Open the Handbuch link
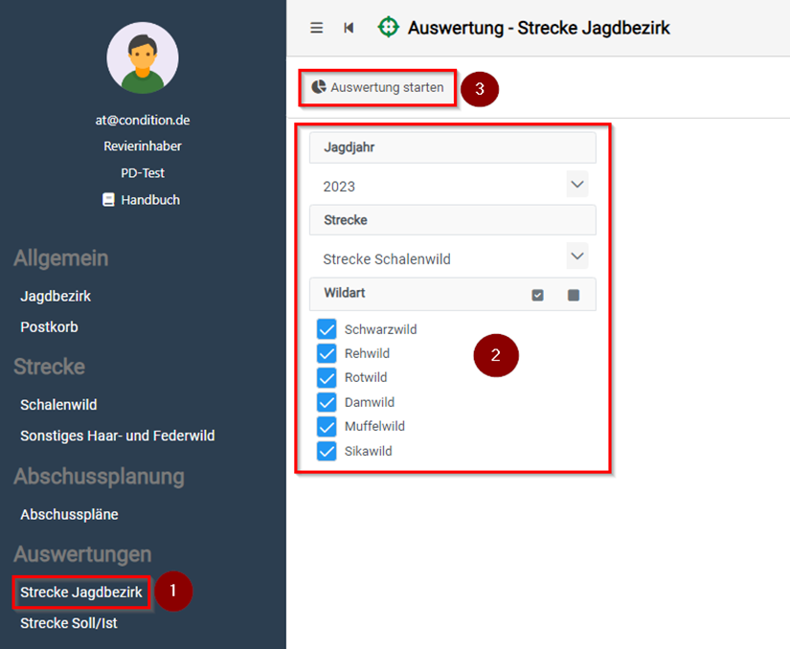Image resolution: width=790 pixels, height=649 pixels. pos(149,200)
